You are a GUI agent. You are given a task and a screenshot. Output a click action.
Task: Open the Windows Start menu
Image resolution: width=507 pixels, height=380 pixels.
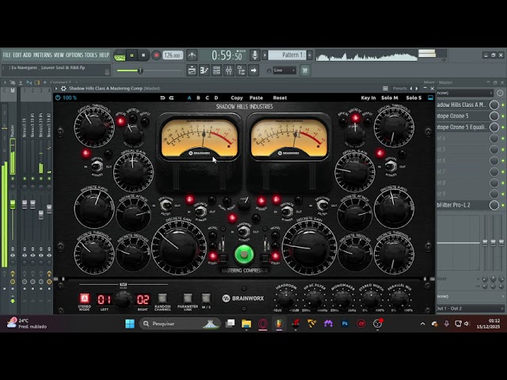(130, 324)
